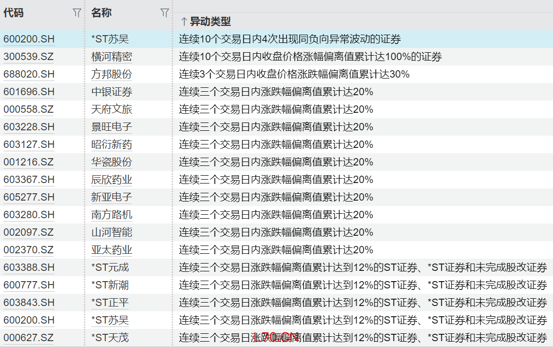This screenshot has width=553, height=347.
Task: Click the 代码 column header text
Action: pos(14,13)
